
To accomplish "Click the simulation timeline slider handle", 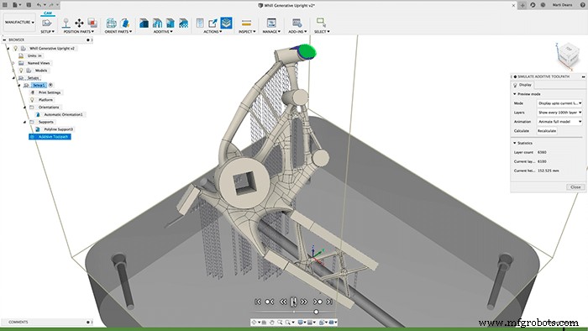I will (316, 312).
